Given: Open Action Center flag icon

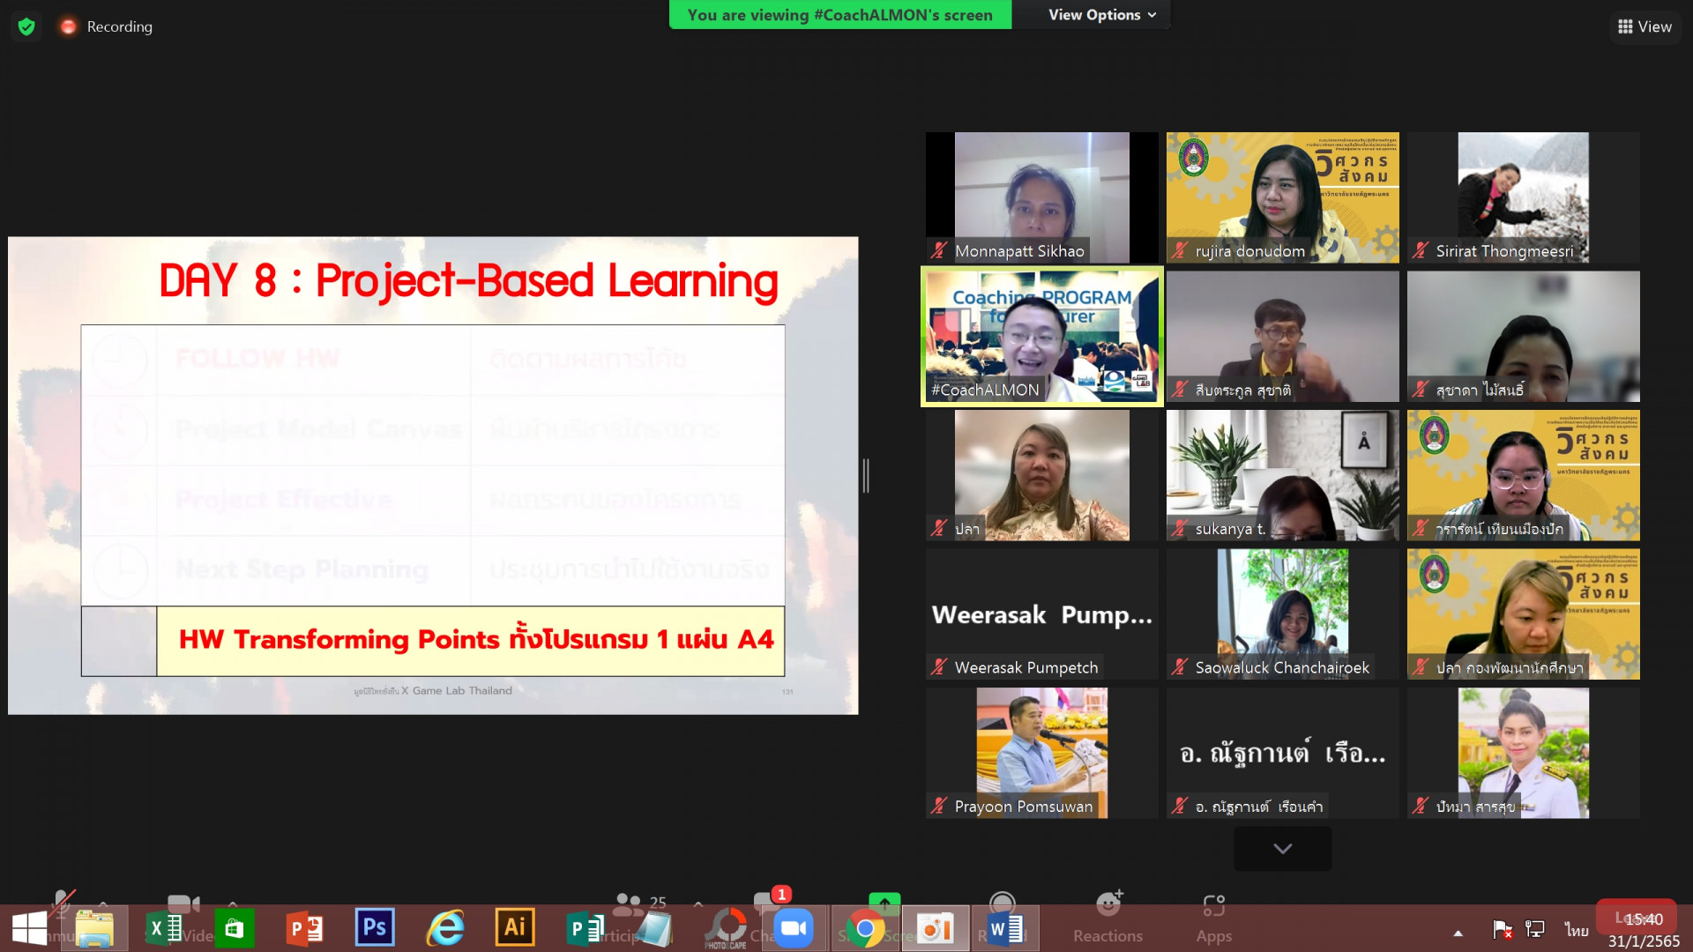Looking at the screenshot, I should tap(1503, 929).
